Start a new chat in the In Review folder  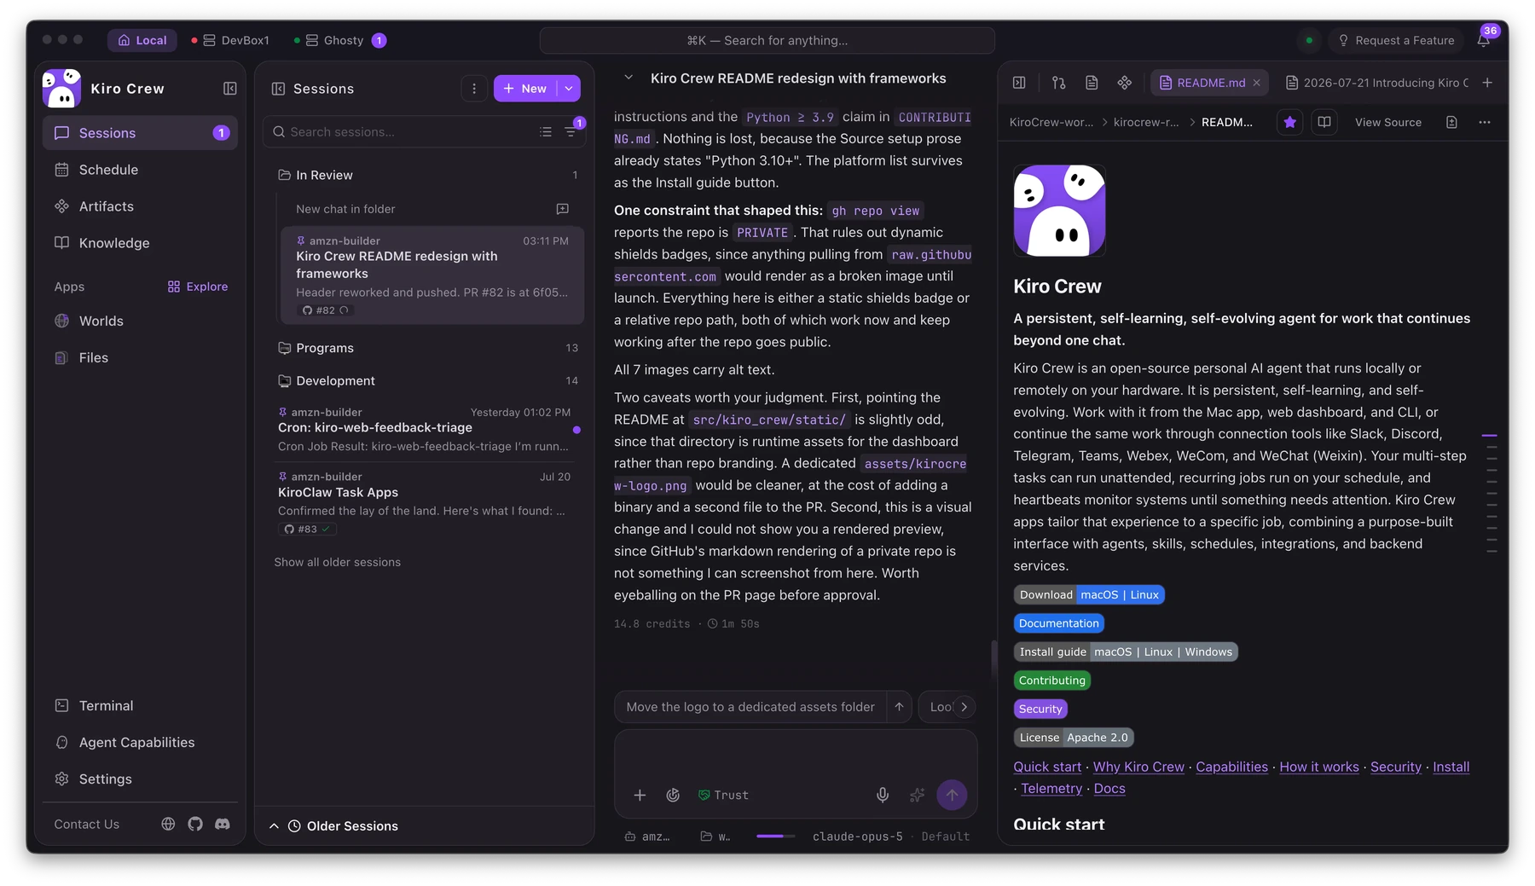click(563, 209)
